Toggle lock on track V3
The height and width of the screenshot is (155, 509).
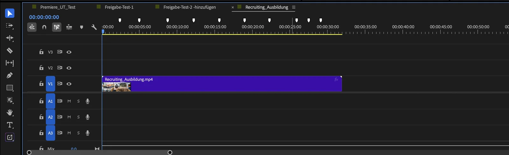41,52
